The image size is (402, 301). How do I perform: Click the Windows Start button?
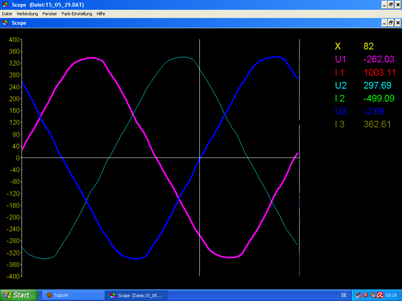(19, 295)
